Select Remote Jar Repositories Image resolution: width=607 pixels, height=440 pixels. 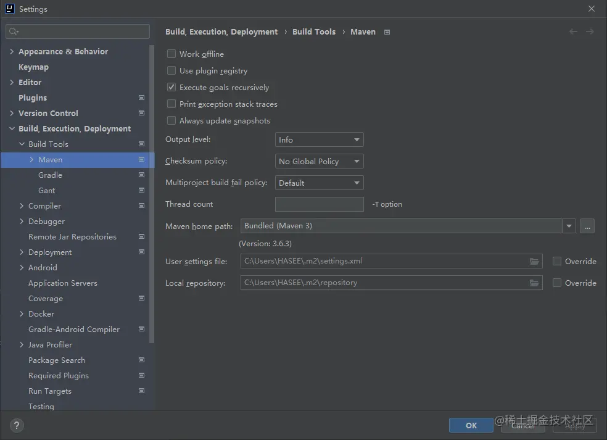[x=72, y=236]
